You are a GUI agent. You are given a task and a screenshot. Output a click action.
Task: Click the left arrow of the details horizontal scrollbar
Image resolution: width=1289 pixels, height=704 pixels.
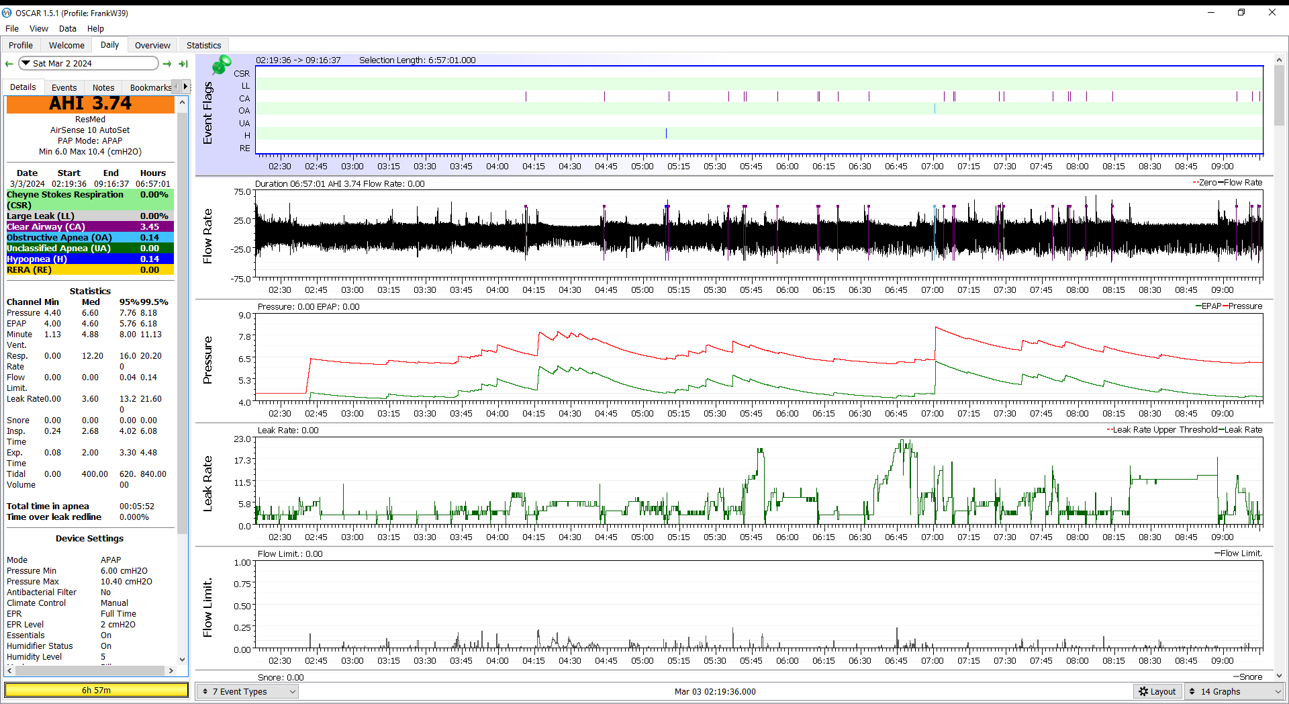(9, 670)
